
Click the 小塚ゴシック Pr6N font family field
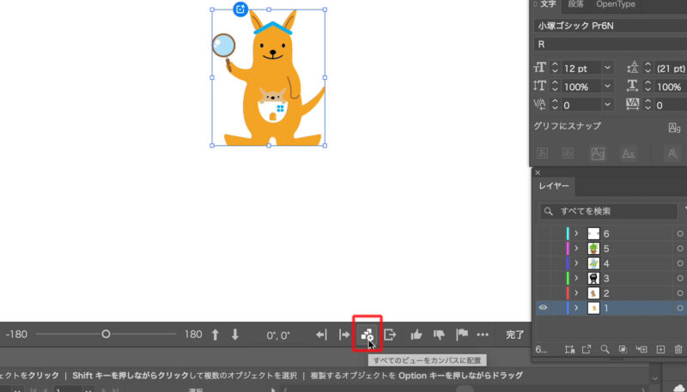click(x=611, y=26)
